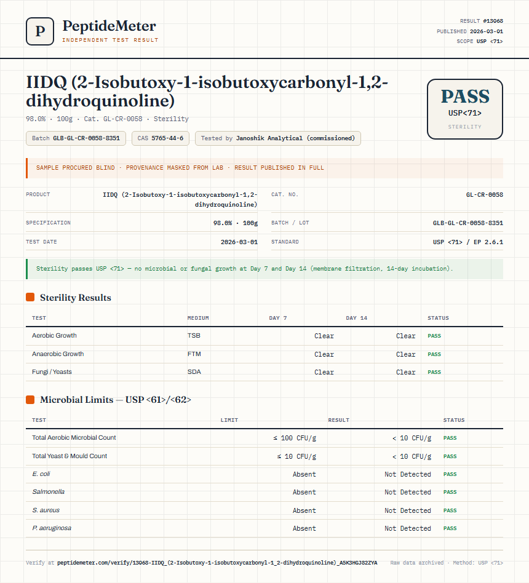Click the Total Aerobic Microbial Count label

pos(74,438)
